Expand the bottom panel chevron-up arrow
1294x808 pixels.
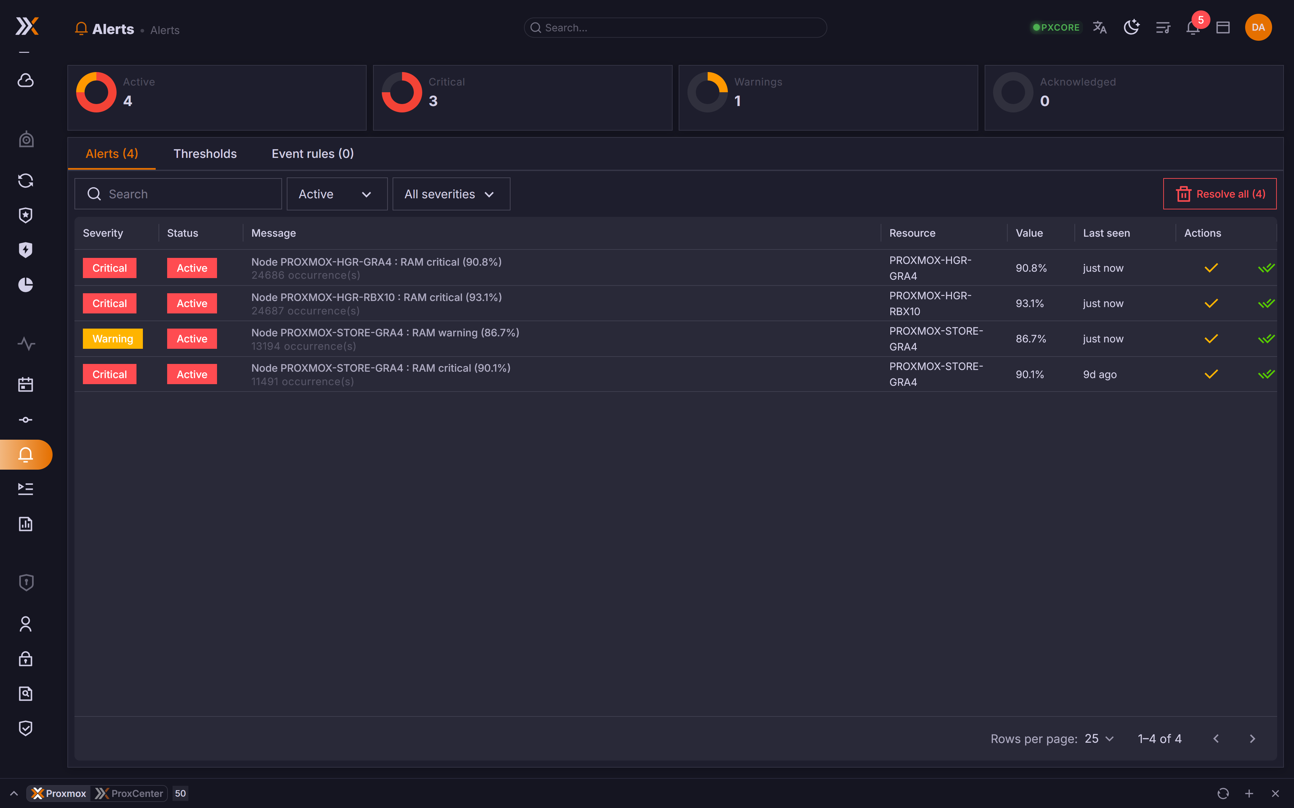tap(14, 794)
